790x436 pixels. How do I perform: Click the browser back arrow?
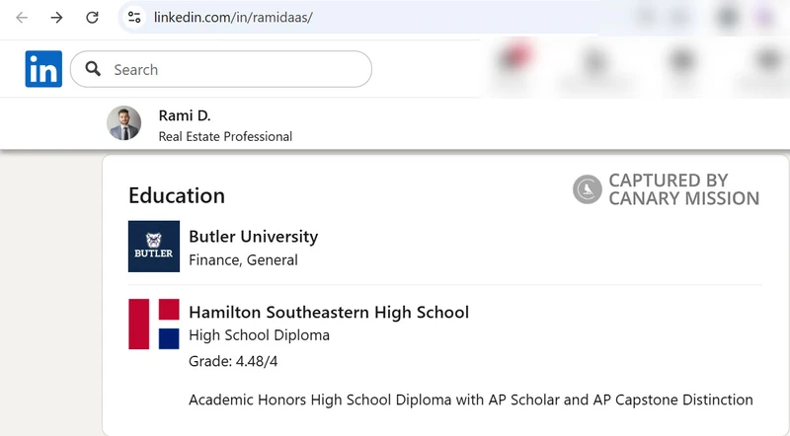(x=22, y=18)
